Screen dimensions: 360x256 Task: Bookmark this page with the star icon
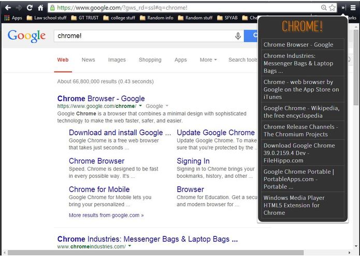332,8
